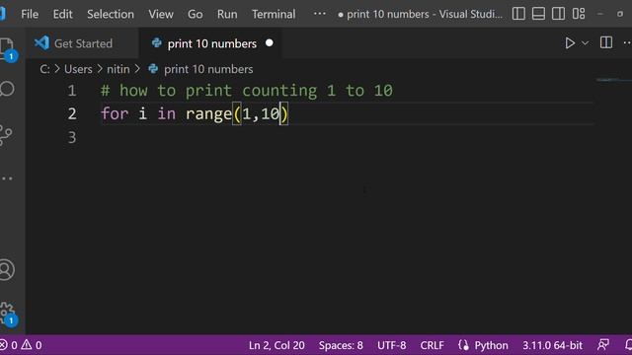Open the View menu
The width and height of the screenshot is (632, 355).
coord(161,14)
